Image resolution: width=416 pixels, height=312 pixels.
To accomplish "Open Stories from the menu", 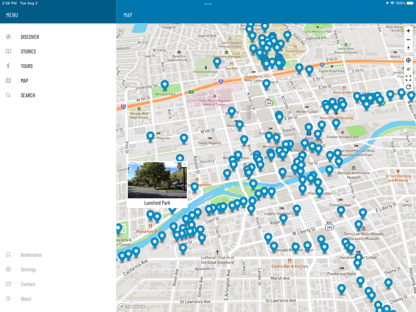I will click(28, 52).
